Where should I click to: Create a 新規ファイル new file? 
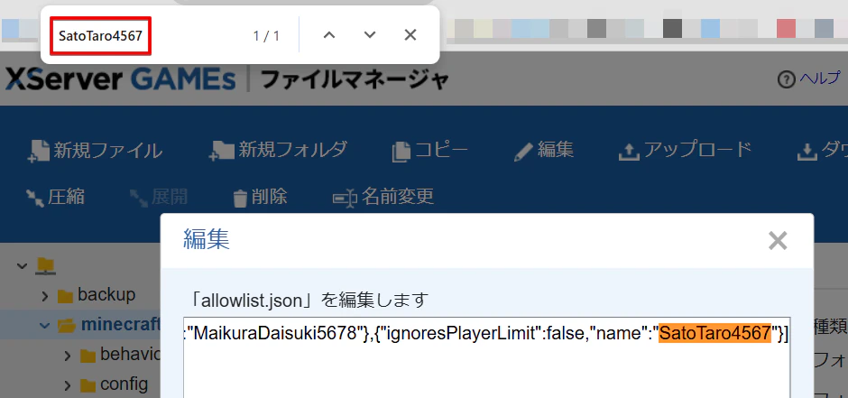click(94, 151)
